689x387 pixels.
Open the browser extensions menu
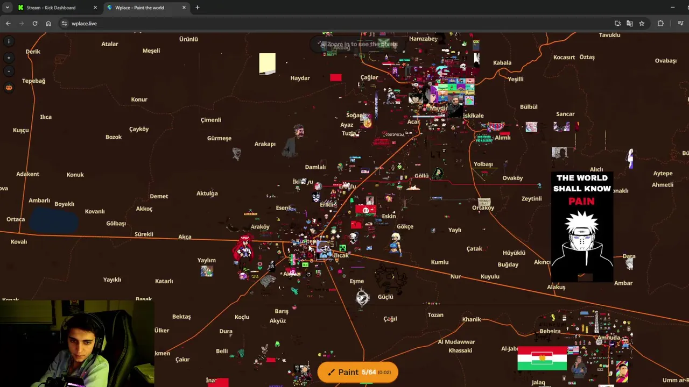pos(660,24)
